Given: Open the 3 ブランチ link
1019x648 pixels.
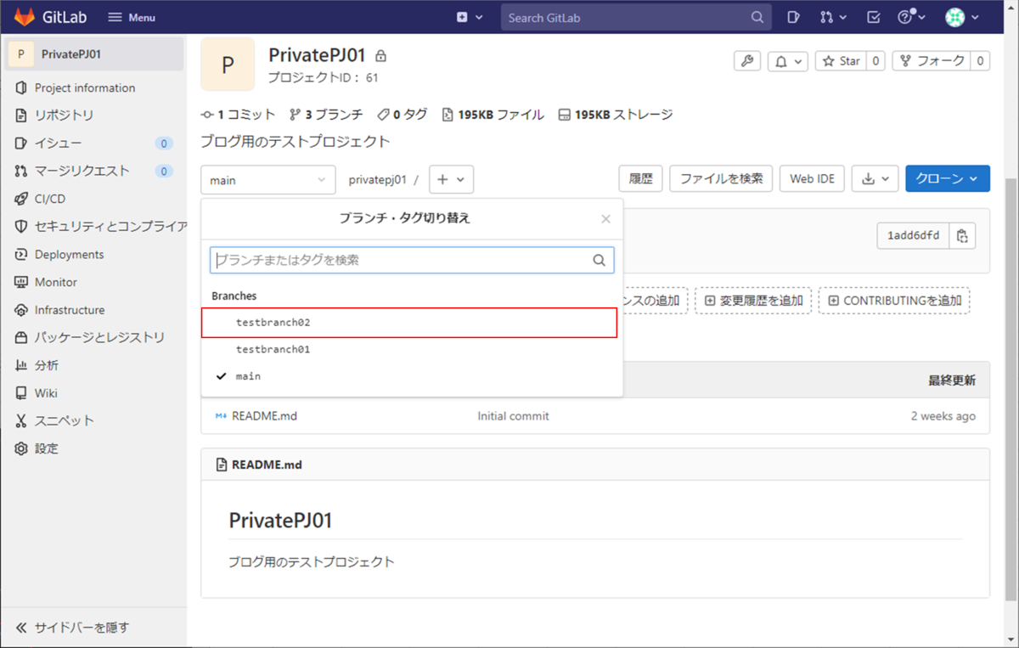Looking at the screenshot, I should (x=326, y=115).
